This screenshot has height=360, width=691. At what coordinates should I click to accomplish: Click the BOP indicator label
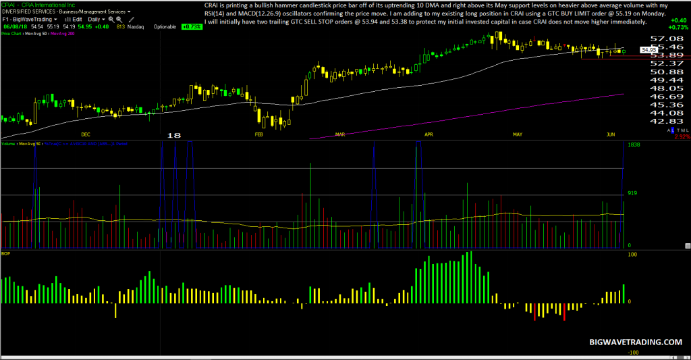(x=5, y=254)
